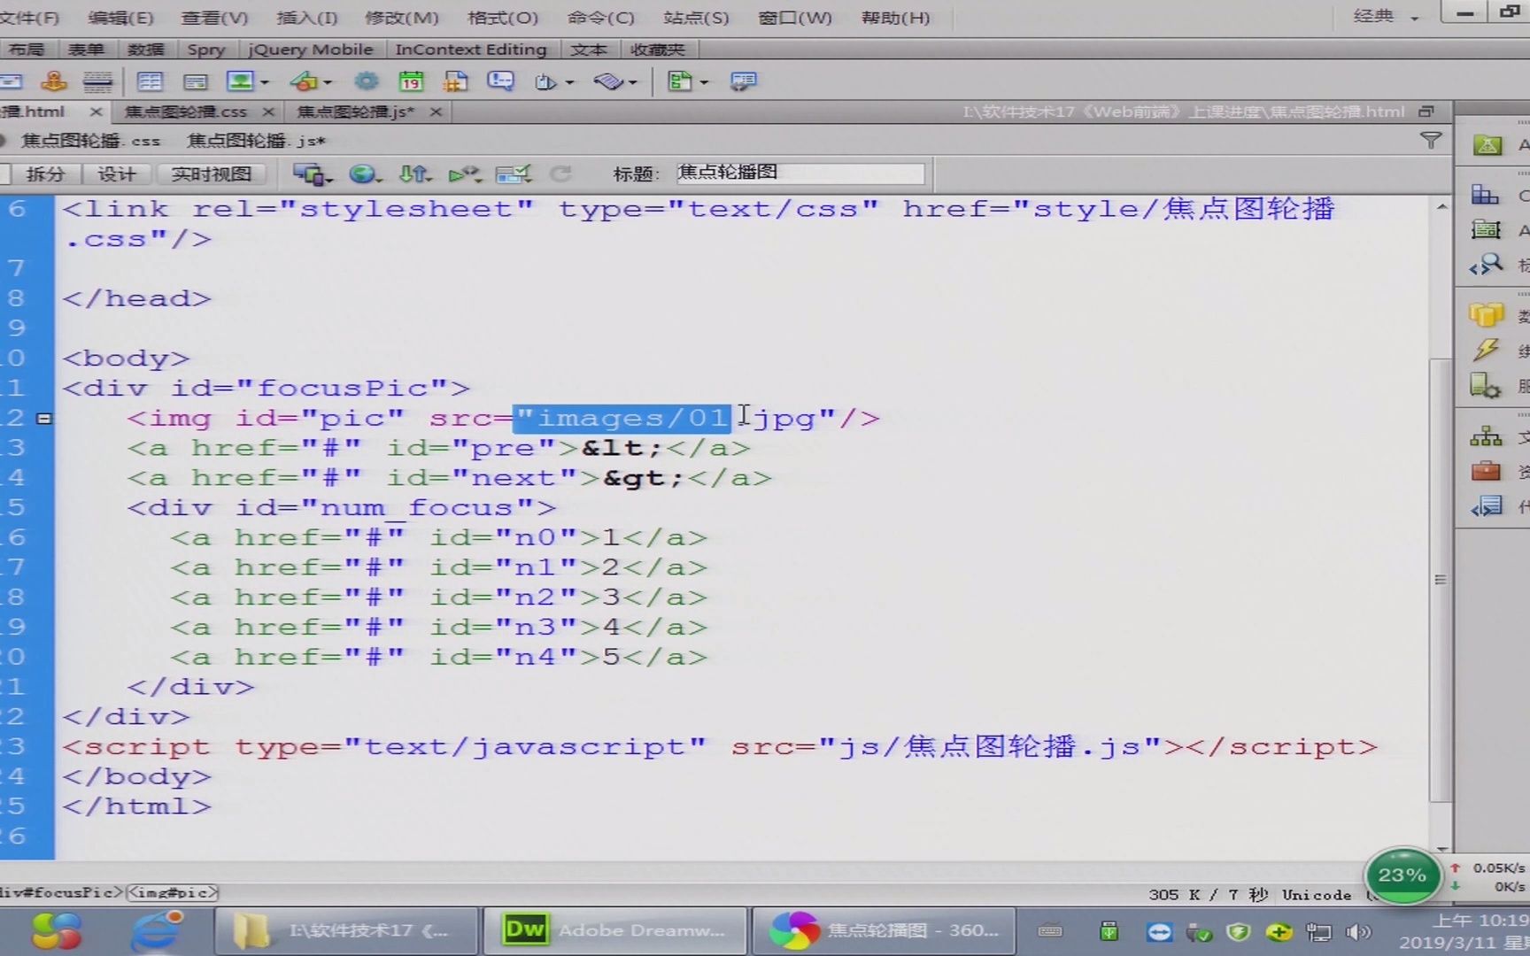
Task: Open the Snippets panel icon
Action: [x=1486, y=506]
